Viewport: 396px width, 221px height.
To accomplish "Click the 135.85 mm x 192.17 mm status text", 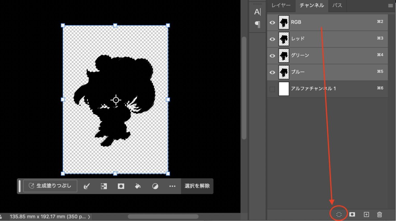I will 48,217.
